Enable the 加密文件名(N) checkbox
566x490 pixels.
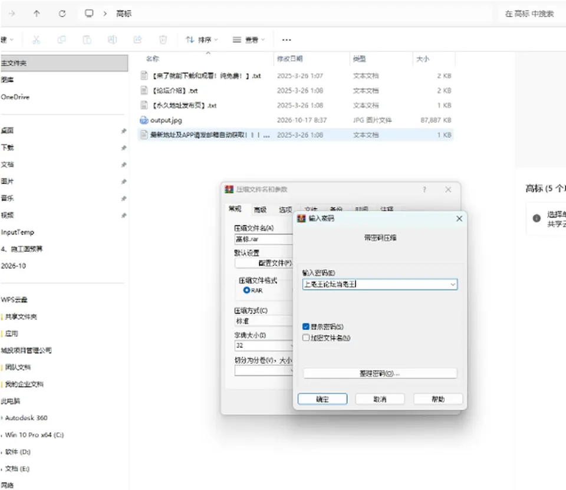tap(306, 338)
